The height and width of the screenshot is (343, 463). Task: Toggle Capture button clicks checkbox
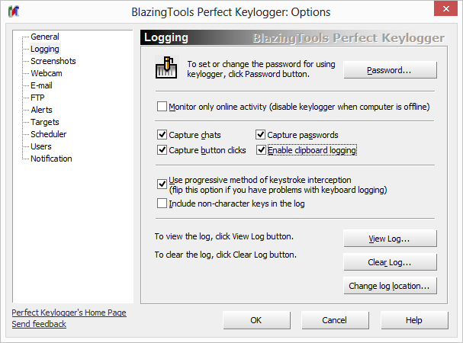pyautogui.click(x=162, y=150)
